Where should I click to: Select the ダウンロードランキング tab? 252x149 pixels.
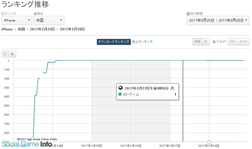click(x=114, y=42)
